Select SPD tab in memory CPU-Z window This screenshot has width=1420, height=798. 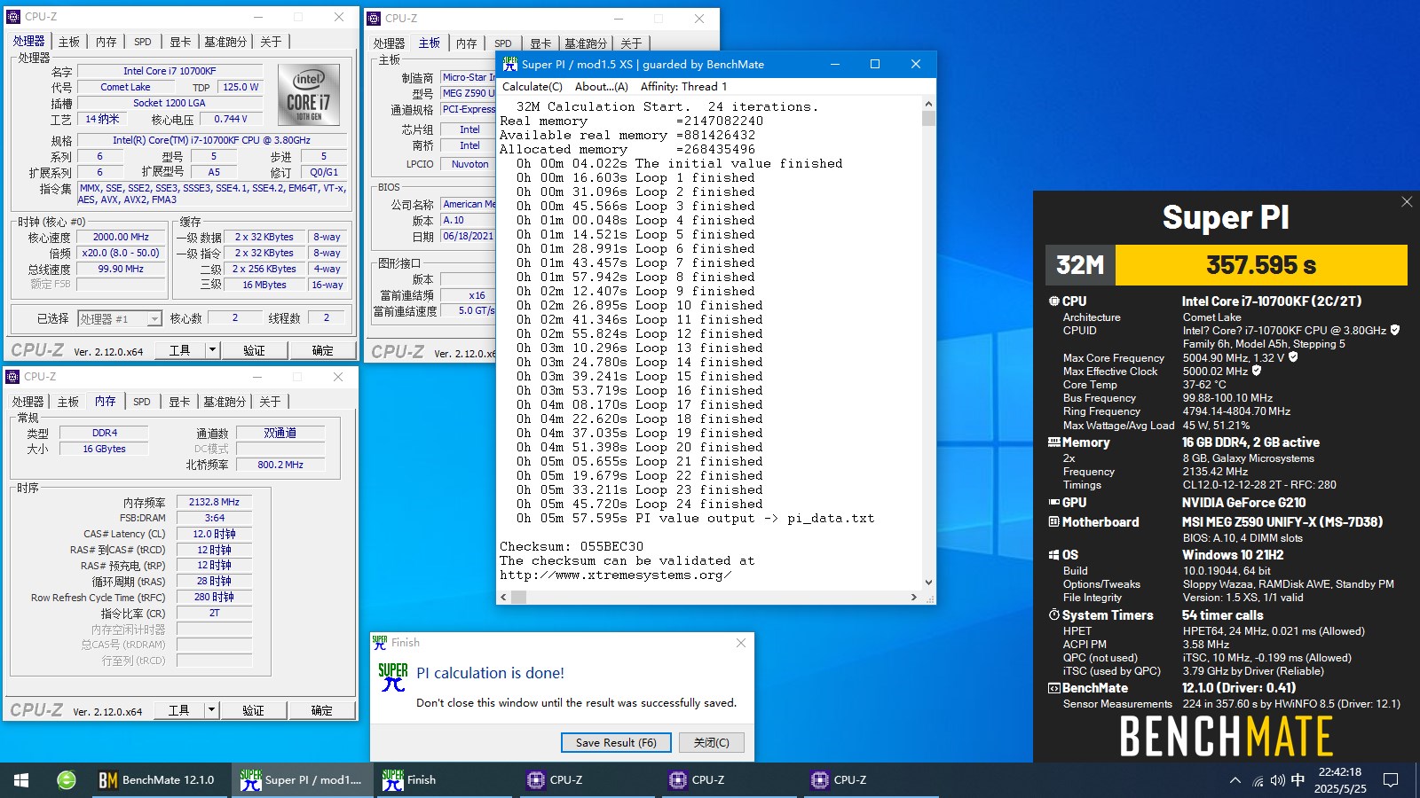coord(142,402)
